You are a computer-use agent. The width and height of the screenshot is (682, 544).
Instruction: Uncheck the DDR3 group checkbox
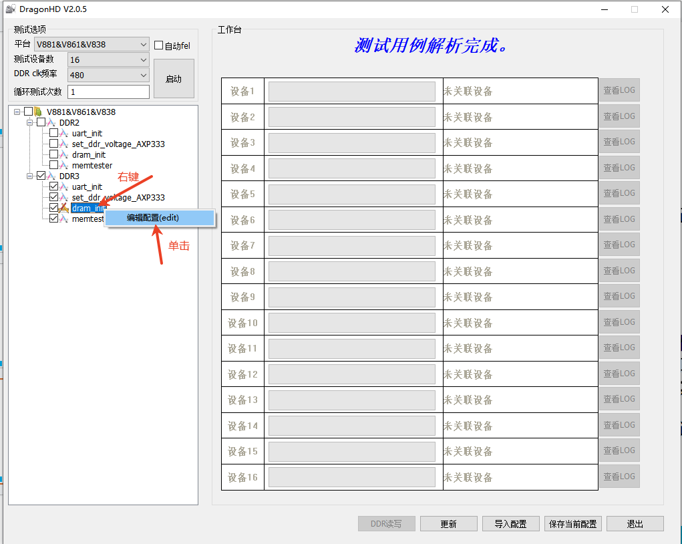point(41,176)
